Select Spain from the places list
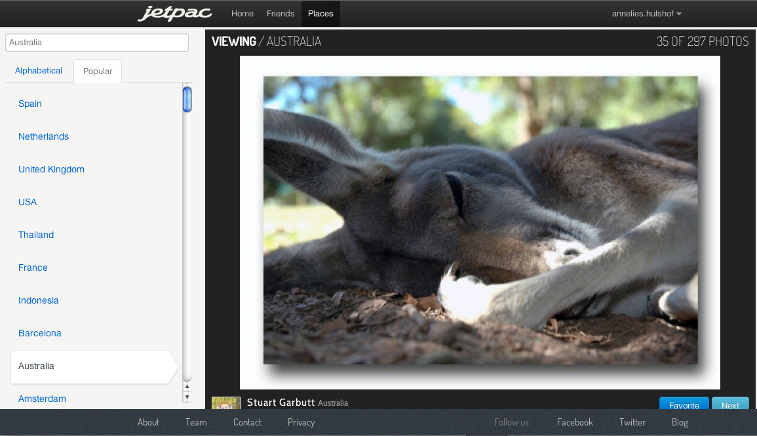The height and width of the screenshot is (436, 757). [x=30, y=104]
